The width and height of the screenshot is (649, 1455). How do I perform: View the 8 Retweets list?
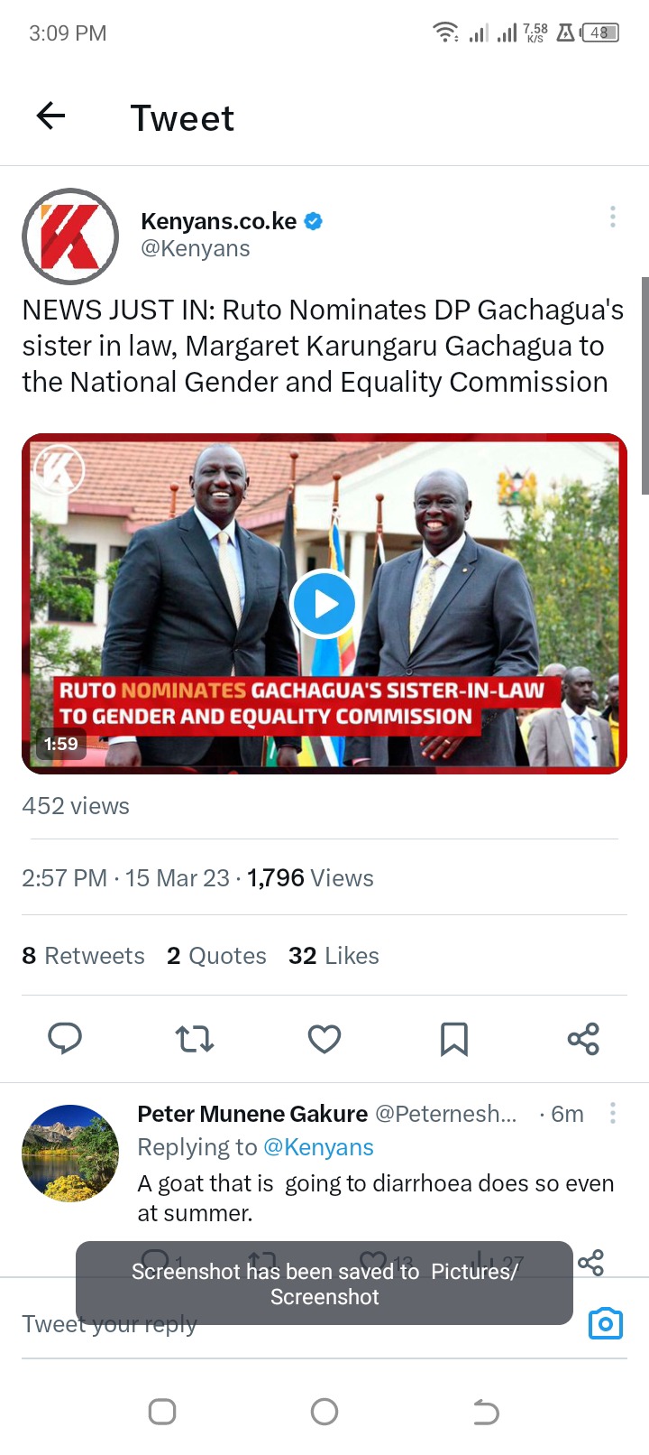tap(83, 956)
